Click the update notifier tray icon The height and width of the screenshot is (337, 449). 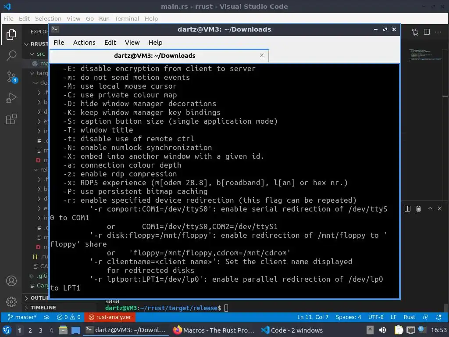pyautogui.click(x=421, y=330)
